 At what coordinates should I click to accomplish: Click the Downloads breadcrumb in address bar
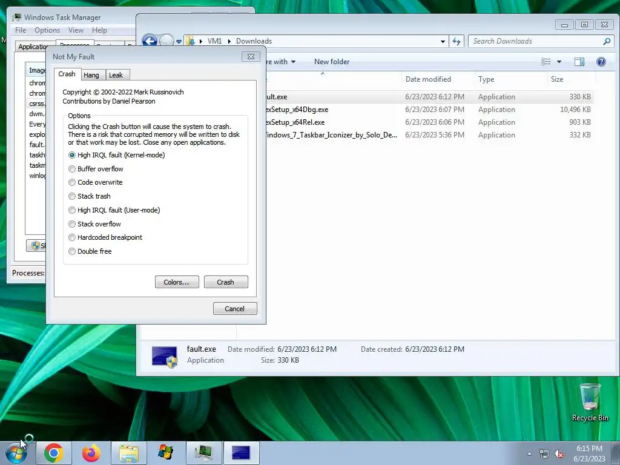click(254, 41)
